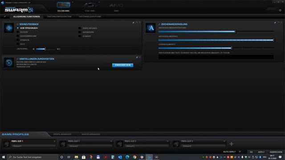Select the Kone AIMO device tab

point(90,7)
